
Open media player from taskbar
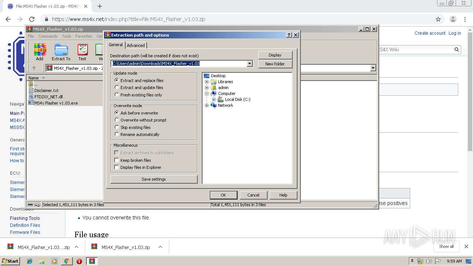[x=54, y=261]
